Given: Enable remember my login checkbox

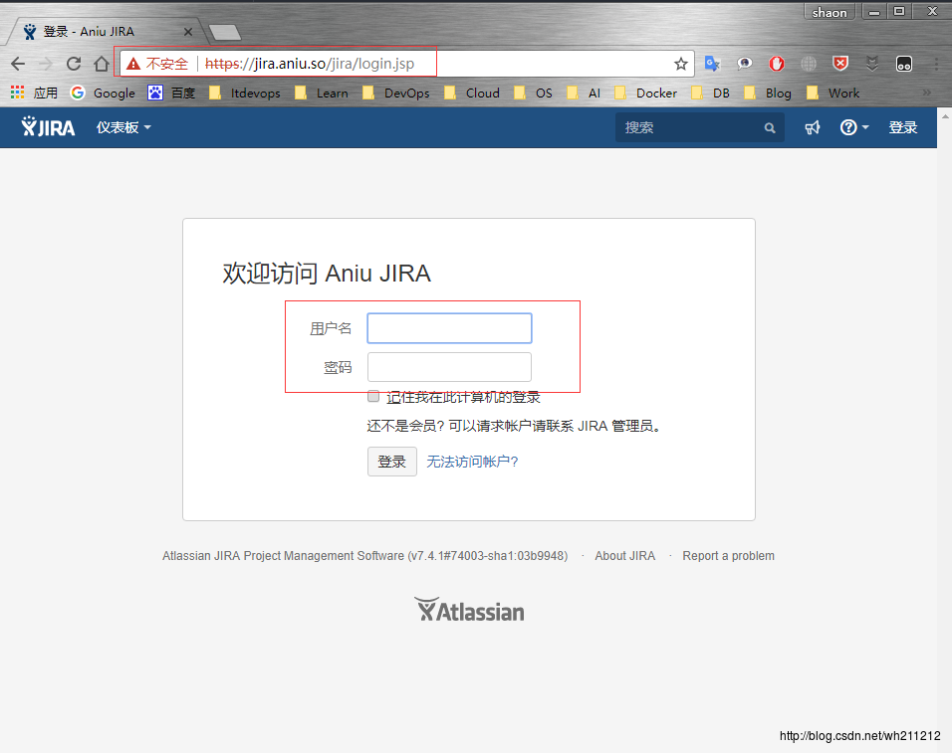Looking at the screenshot, I should click(373, 396).
